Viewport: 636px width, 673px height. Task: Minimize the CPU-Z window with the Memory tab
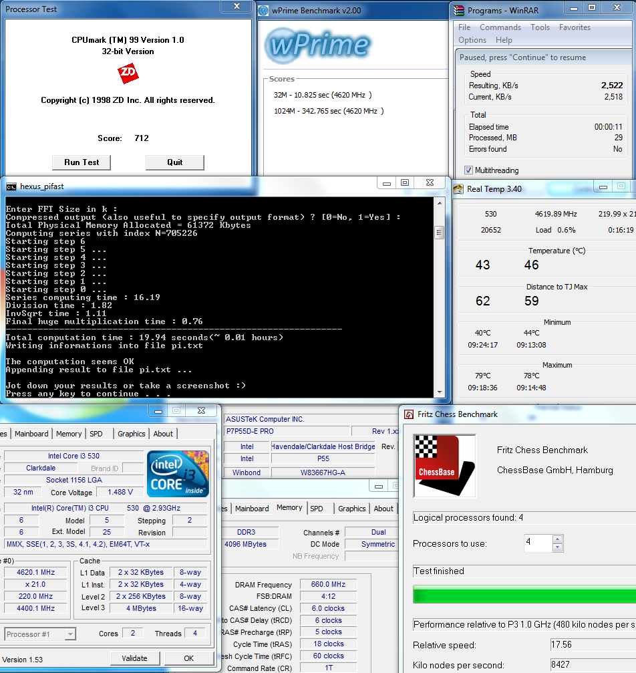click(379, 487)
